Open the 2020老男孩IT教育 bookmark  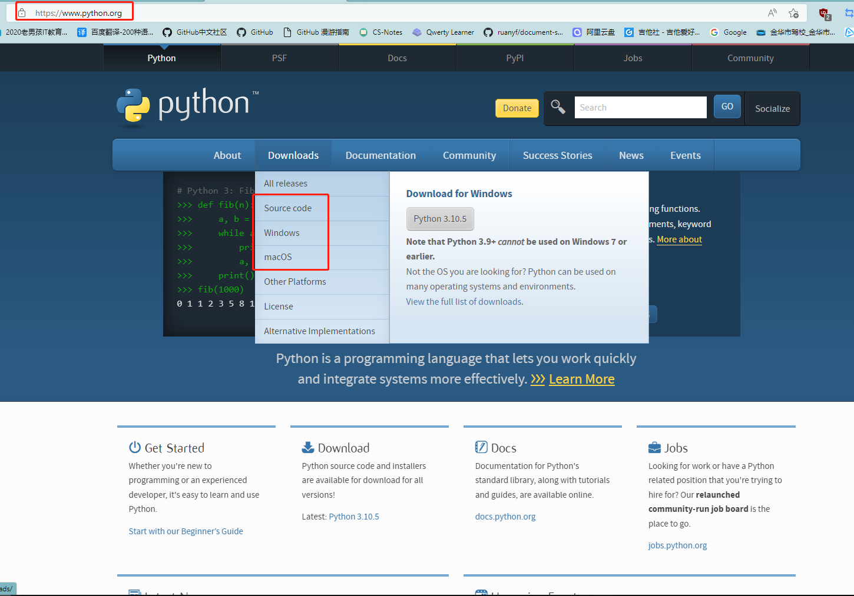pos(34,32)
